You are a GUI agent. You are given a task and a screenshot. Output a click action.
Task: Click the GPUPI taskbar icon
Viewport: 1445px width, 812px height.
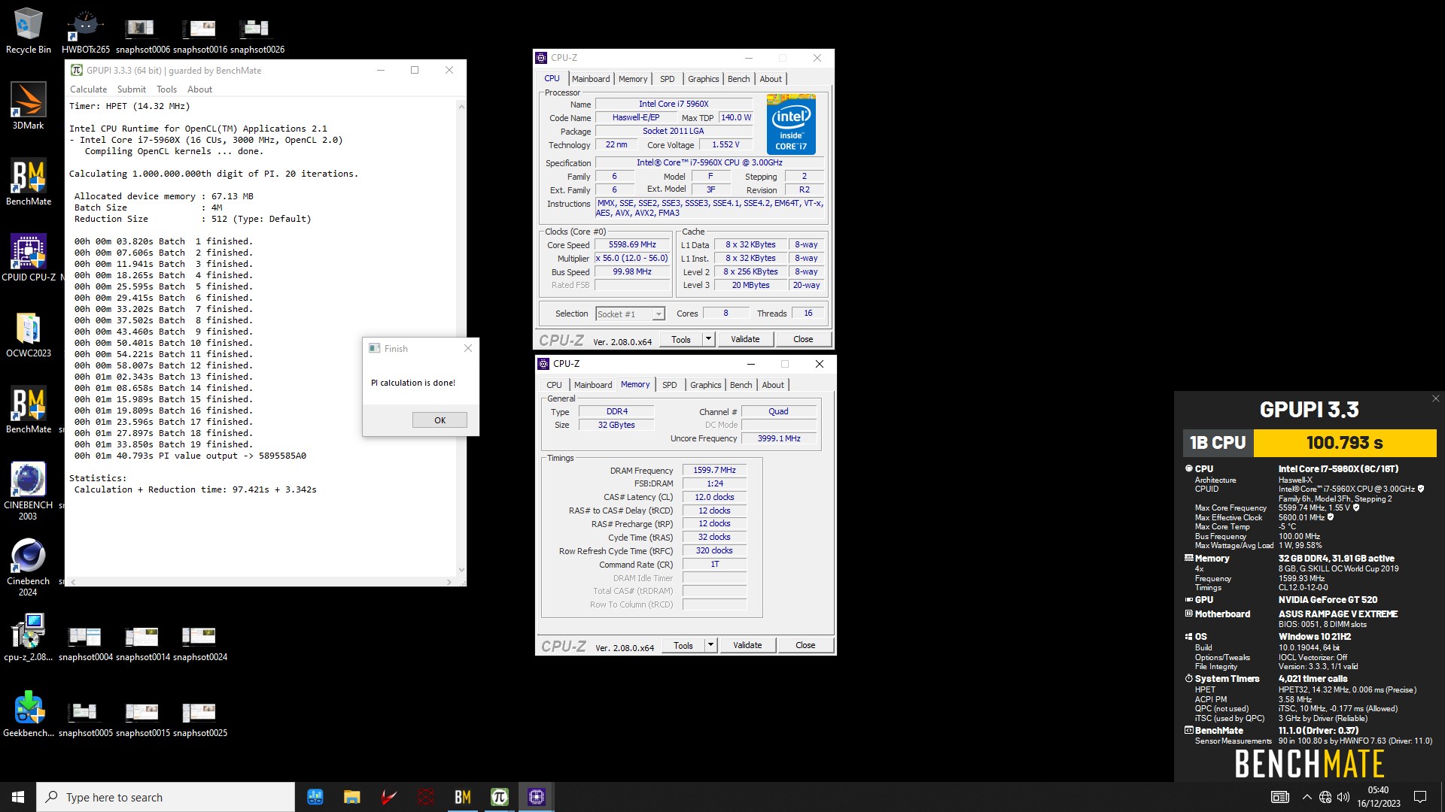pyautogui.click(x=499, y=797)
